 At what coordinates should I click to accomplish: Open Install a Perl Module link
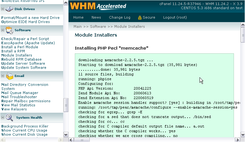(x=20, y=47)
